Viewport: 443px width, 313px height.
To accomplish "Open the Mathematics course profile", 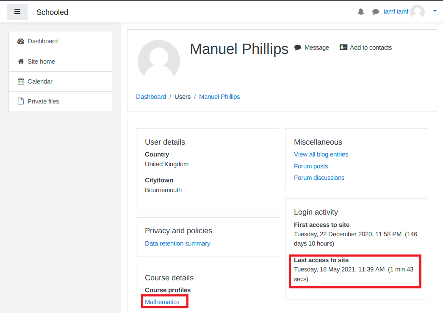I will (x=162, y=302).
